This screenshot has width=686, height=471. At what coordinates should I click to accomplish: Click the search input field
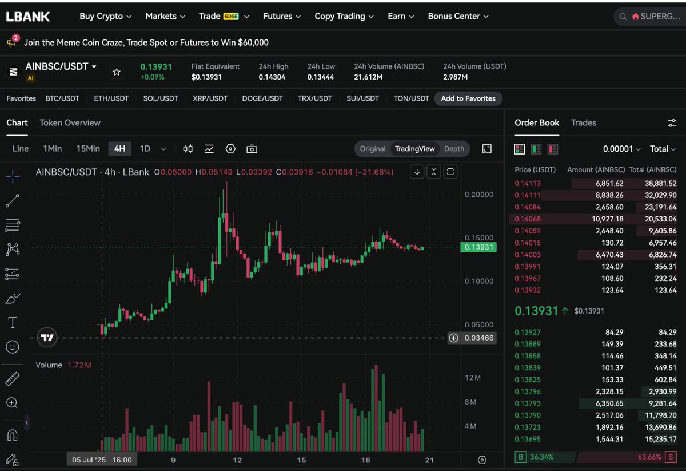pyautogui.click(x=649, y=17)
